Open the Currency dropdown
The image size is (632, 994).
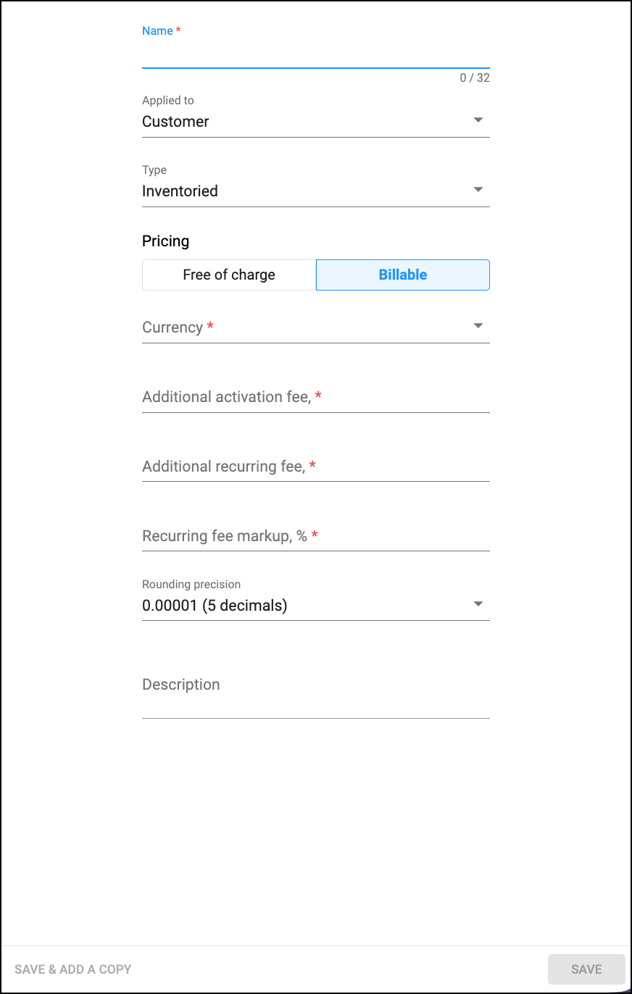tap(315, 327)
